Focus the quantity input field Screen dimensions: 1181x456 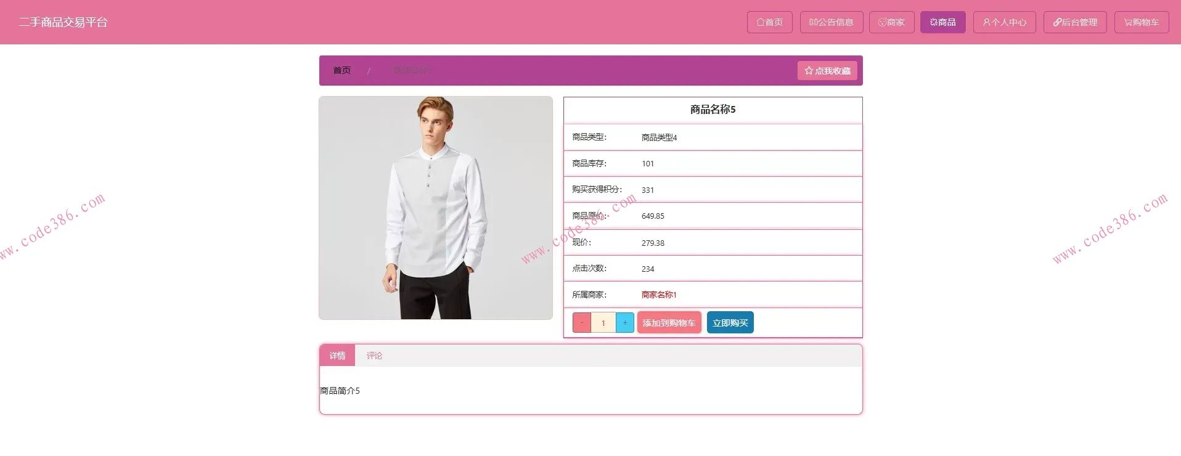click(x=603, y=323)
